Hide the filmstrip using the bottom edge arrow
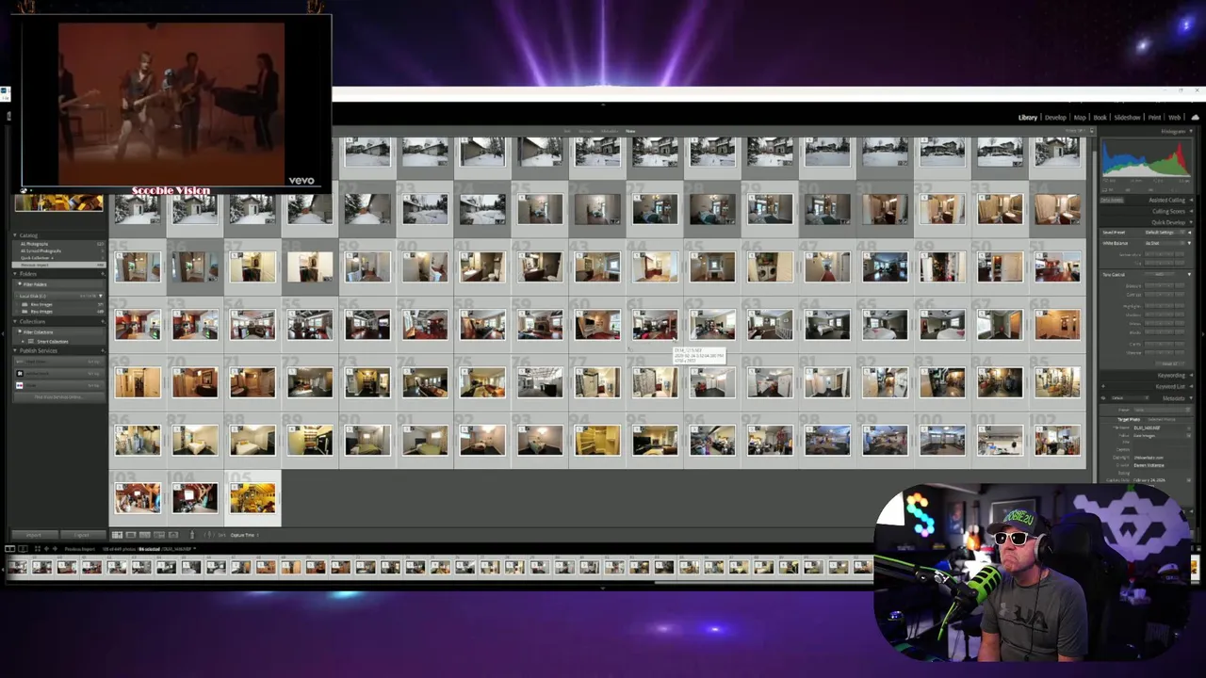The height and width of the screenshot is (678, 1206). click(x=603, y=588)
